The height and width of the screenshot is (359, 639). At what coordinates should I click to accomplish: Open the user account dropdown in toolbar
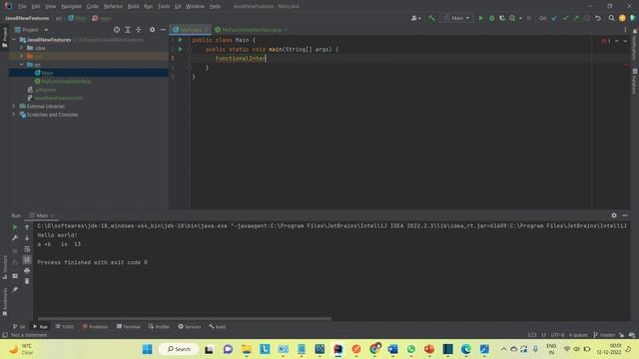[x=416, y=18]
